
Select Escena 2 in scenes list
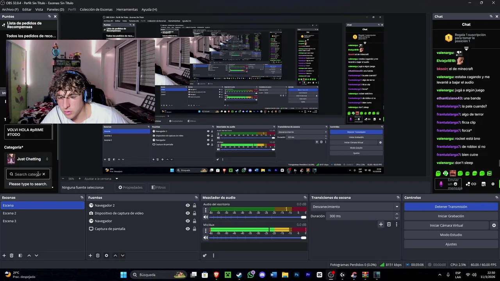point(42,213)
